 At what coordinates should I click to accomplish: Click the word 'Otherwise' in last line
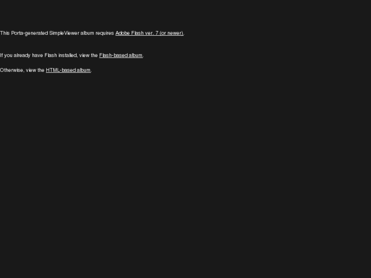click(12, 70)
